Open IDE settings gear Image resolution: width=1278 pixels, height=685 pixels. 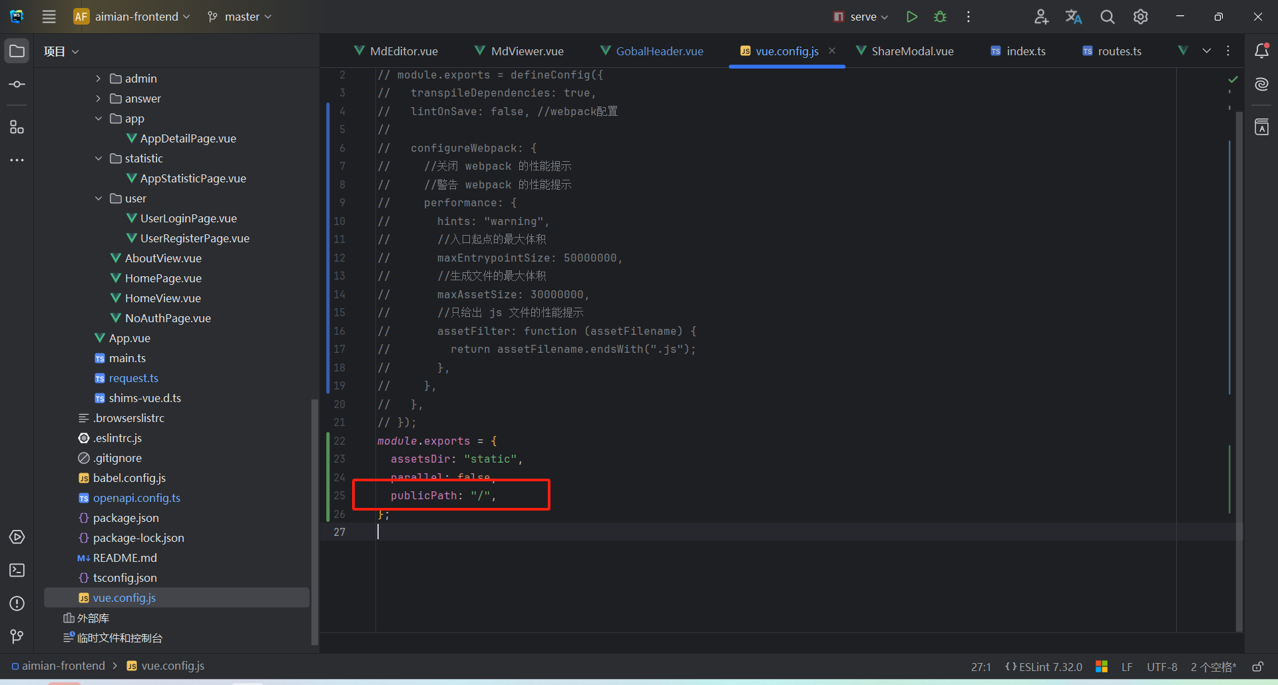pos(1140,17)
